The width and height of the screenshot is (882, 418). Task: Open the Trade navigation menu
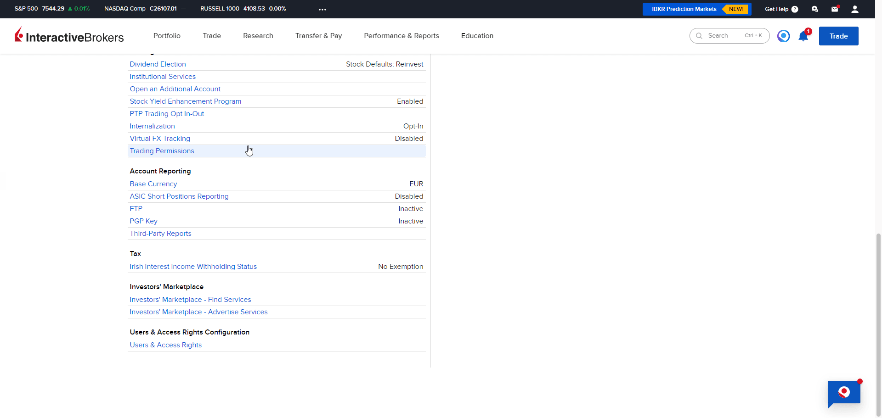pos(212,36)
